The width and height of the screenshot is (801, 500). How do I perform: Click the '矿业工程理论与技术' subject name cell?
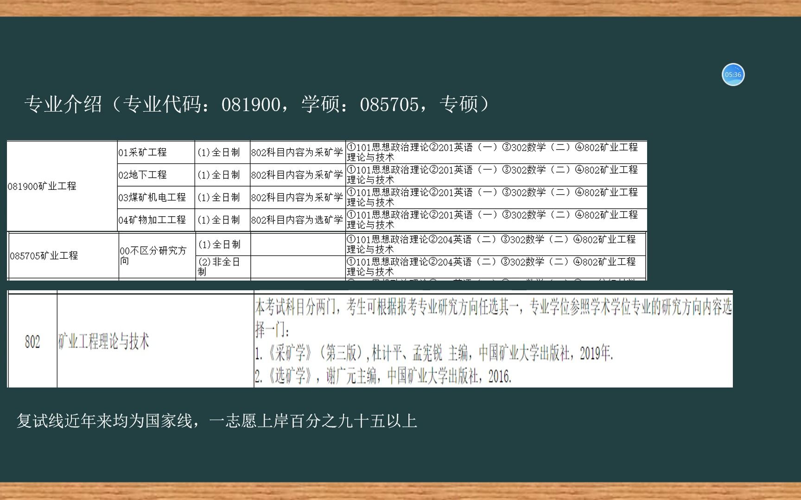(x=156, y=342)
